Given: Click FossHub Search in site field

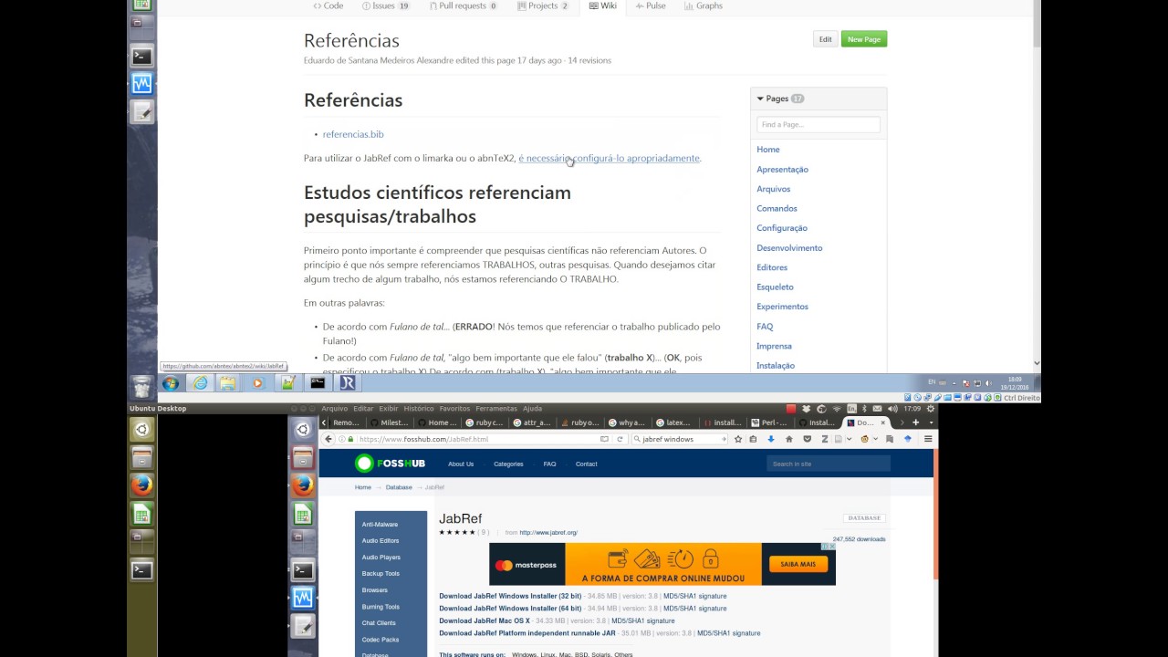Looking at the screenshot, I should [x=829, y=464].
